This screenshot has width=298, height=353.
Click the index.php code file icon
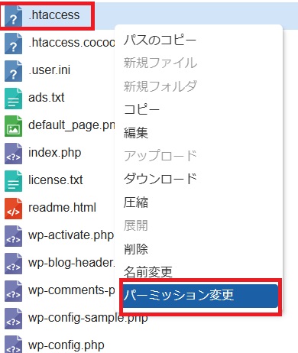13,154
